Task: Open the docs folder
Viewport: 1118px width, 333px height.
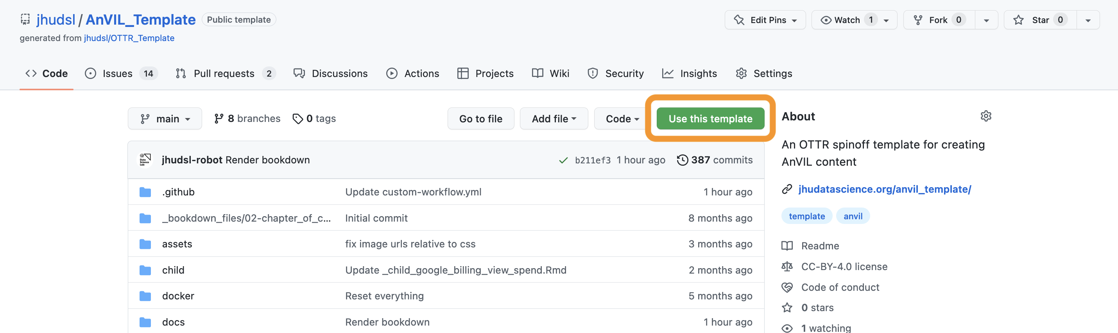Action: (173, 322)
